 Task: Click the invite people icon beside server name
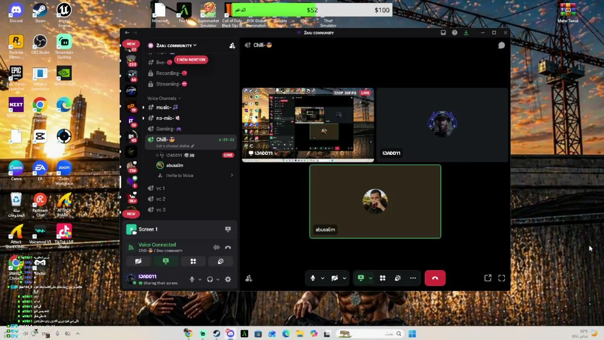(232, 45)
